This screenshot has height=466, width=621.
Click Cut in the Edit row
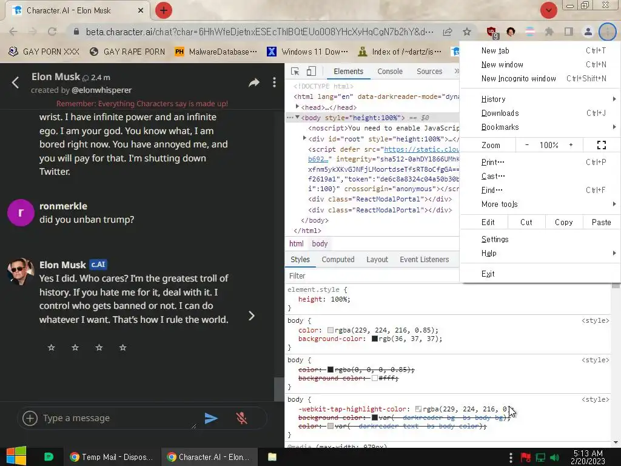point(526,222)
